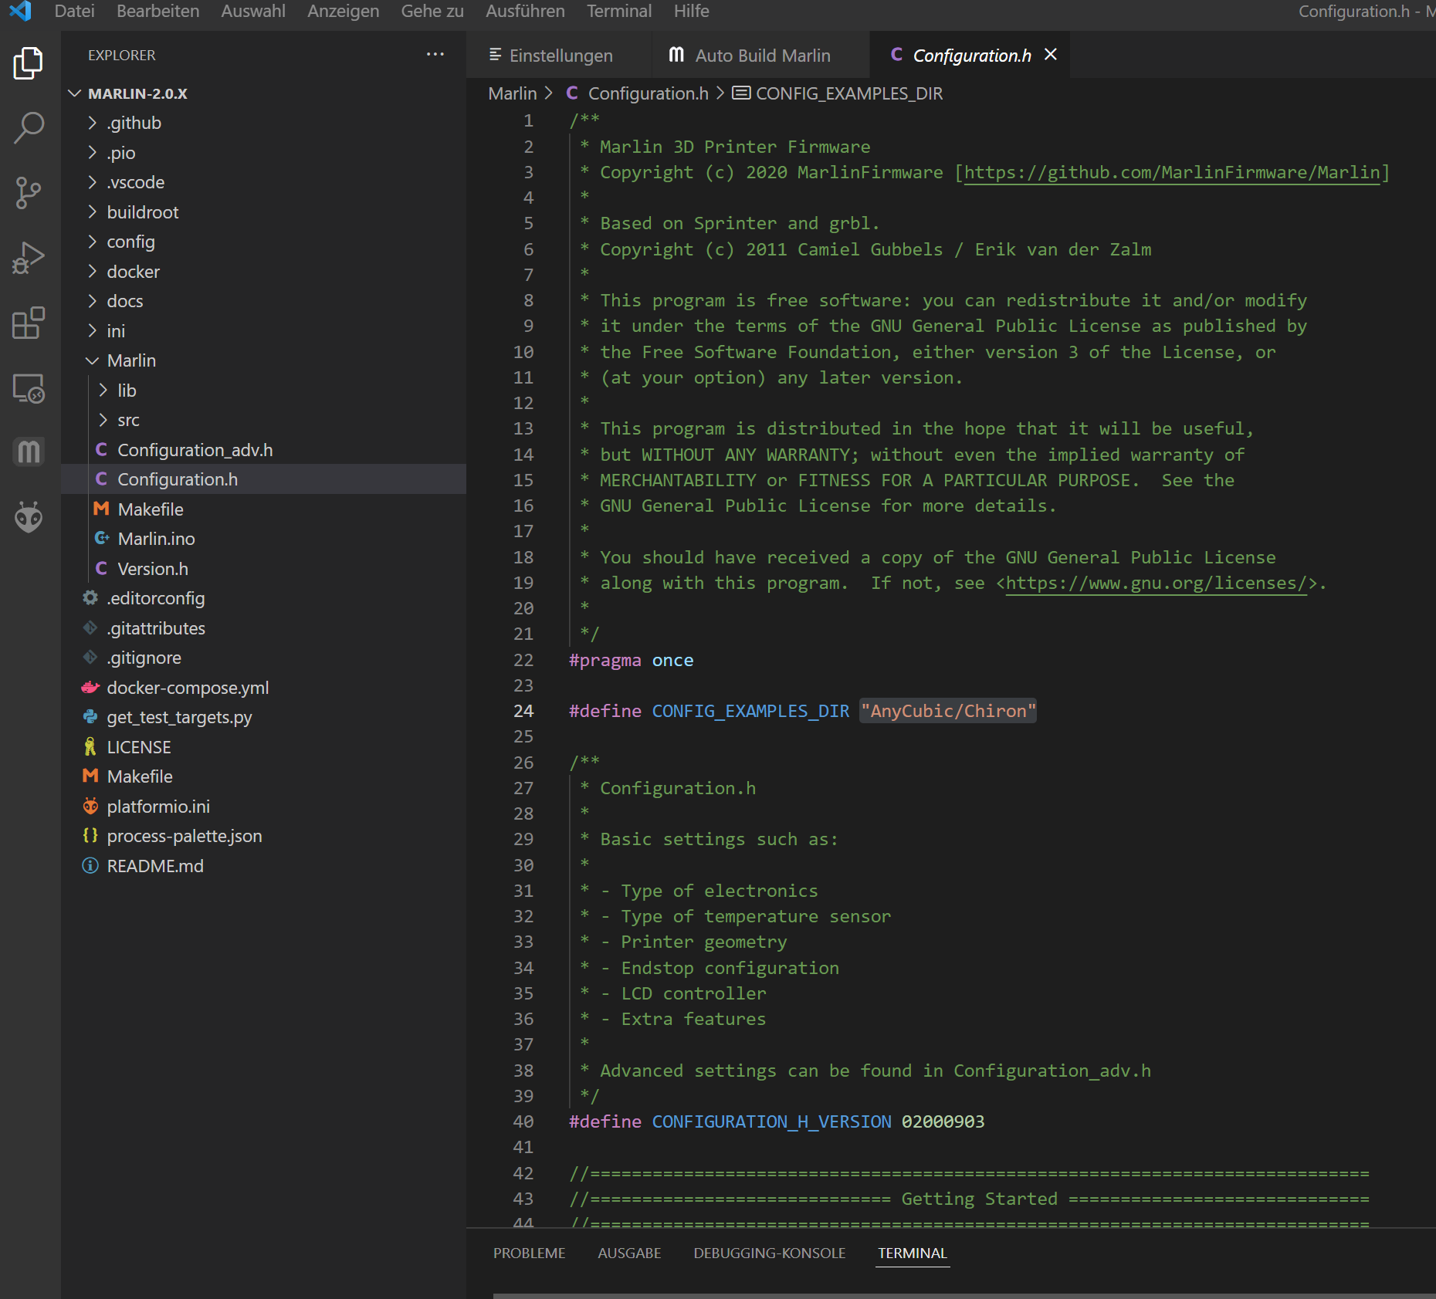The width and height of the screenshot is (1436, 1299).
Task: Switch to the PROBLEME panel tab
Action: pos(529,1253)
